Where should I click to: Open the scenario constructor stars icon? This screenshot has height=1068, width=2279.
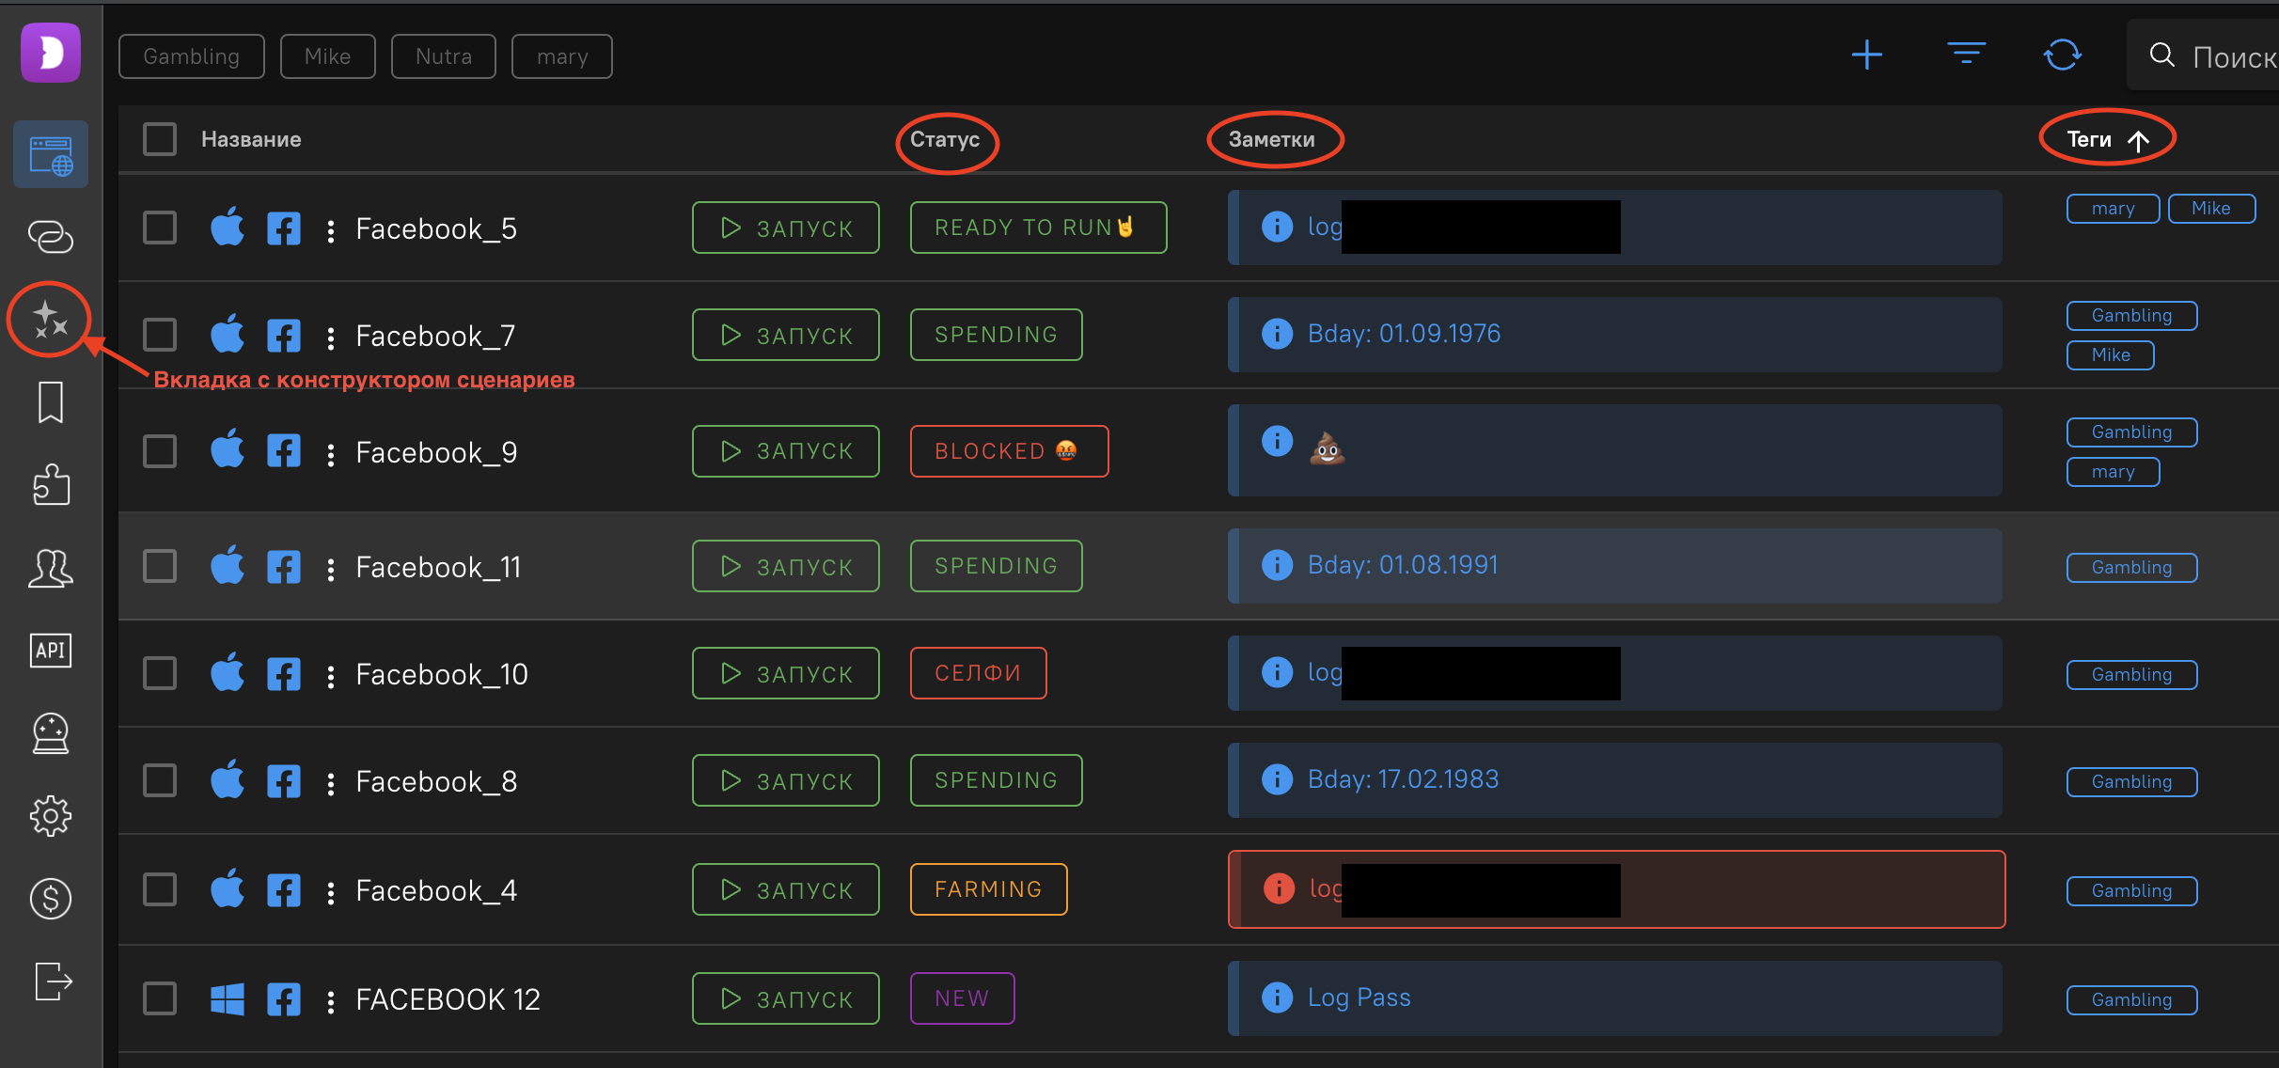[x=49, y=320]
